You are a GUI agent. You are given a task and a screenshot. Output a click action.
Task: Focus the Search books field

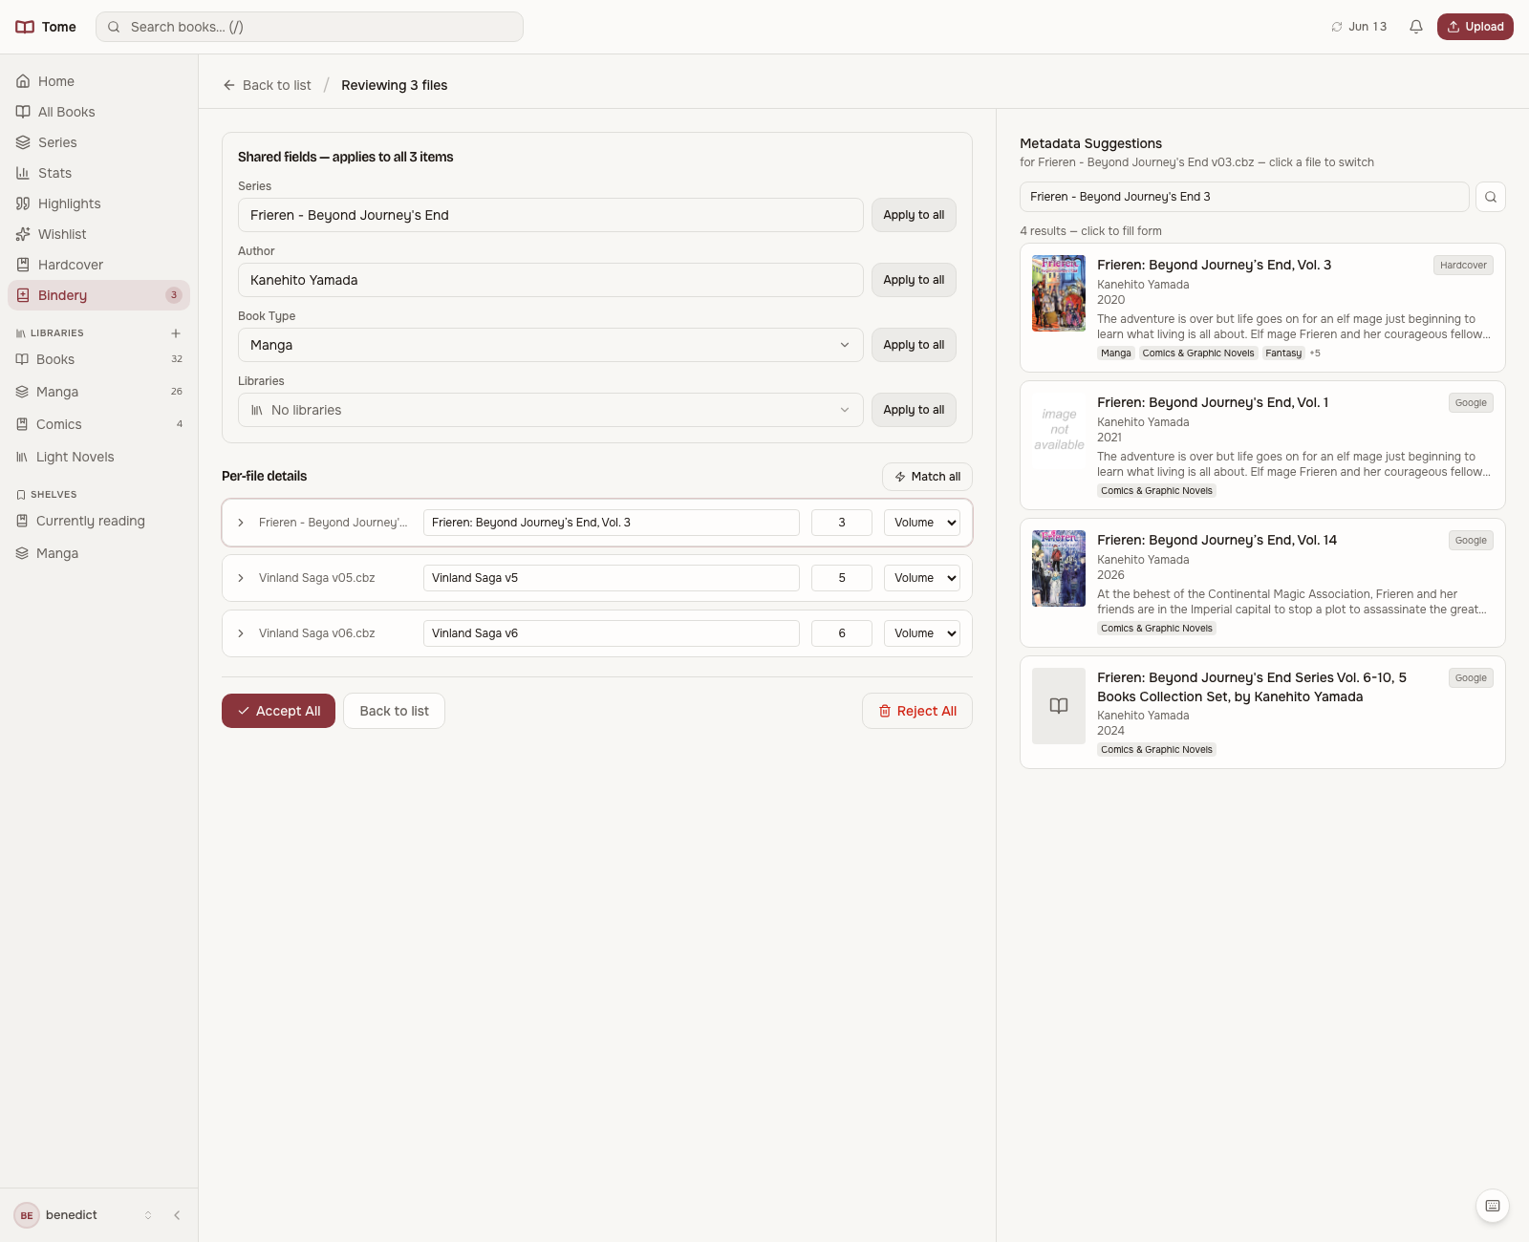[x=310, y=27]
